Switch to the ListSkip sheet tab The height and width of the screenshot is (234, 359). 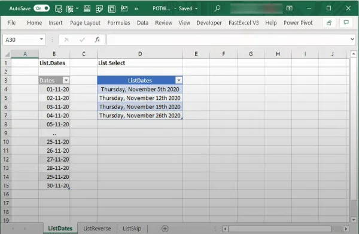(x=132, y=228)
